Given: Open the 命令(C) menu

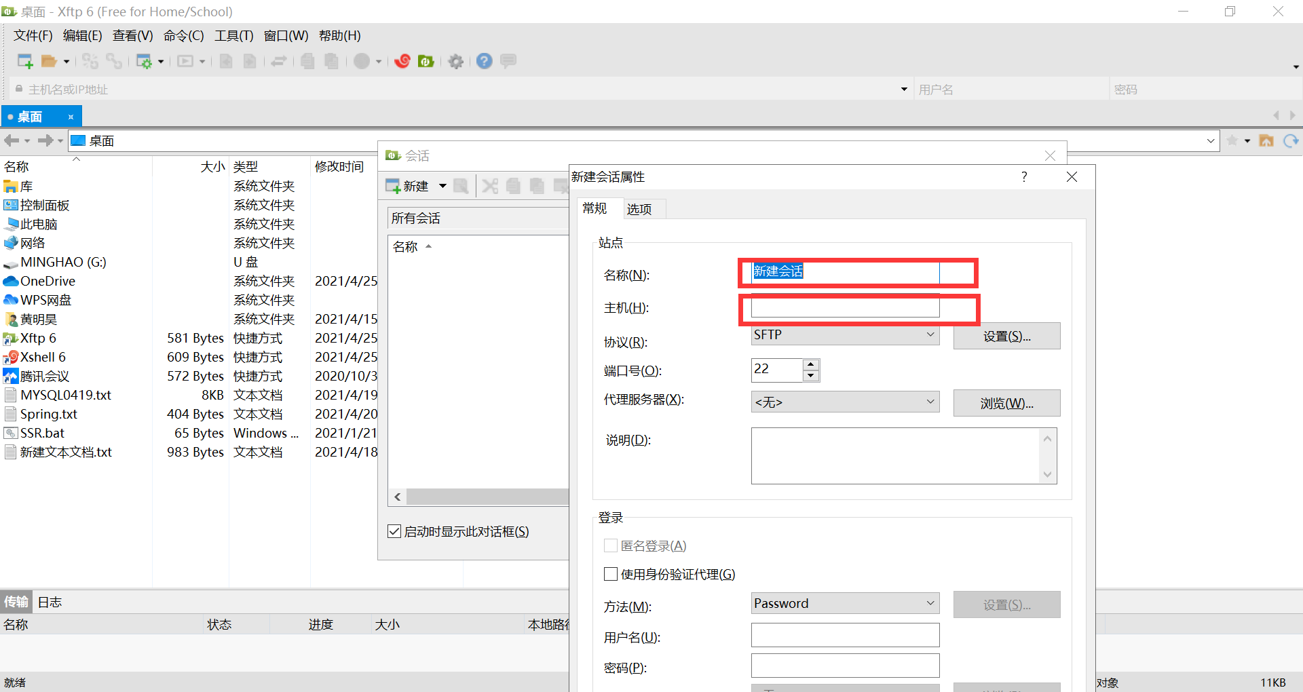Looking at the screenshot, I should pyautogui.click(x=183, y=35).
